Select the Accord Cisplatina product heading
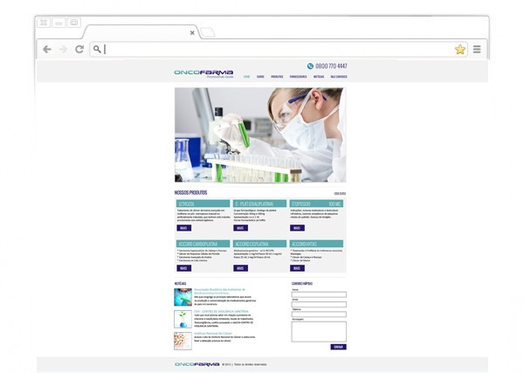Screen dimensions: 524x373 [x=259, y=244]
